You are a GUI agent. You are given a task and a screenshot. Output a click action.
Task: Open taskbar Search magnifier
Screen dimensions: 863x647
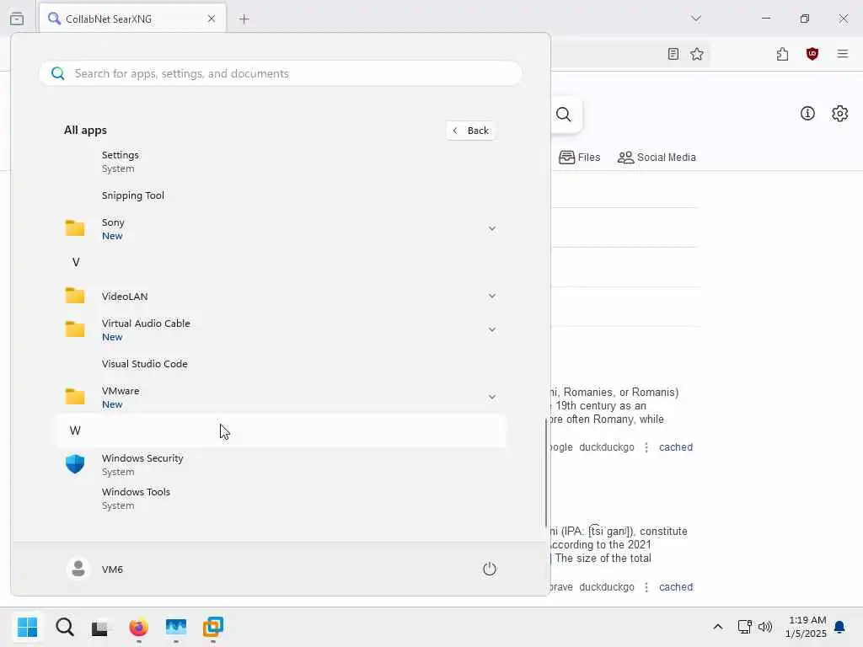point(64,627)
